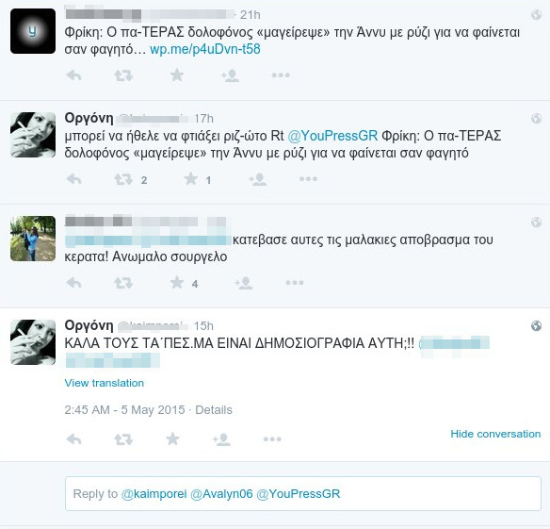This screenshot has width=550, height=529.
Task: Retweet Οργόνη's 17h tweet with 2 retweets
Action: [x=123, y=179]
